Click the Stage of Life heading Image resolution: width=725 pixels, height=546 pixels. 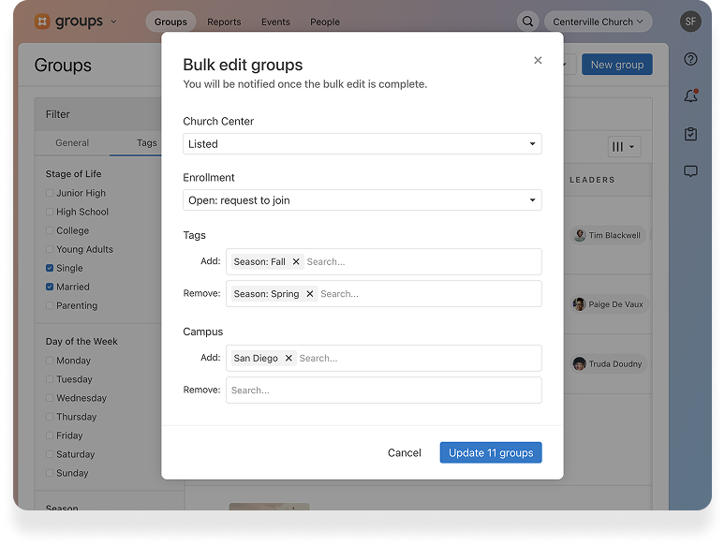click(x=73, y=174)
